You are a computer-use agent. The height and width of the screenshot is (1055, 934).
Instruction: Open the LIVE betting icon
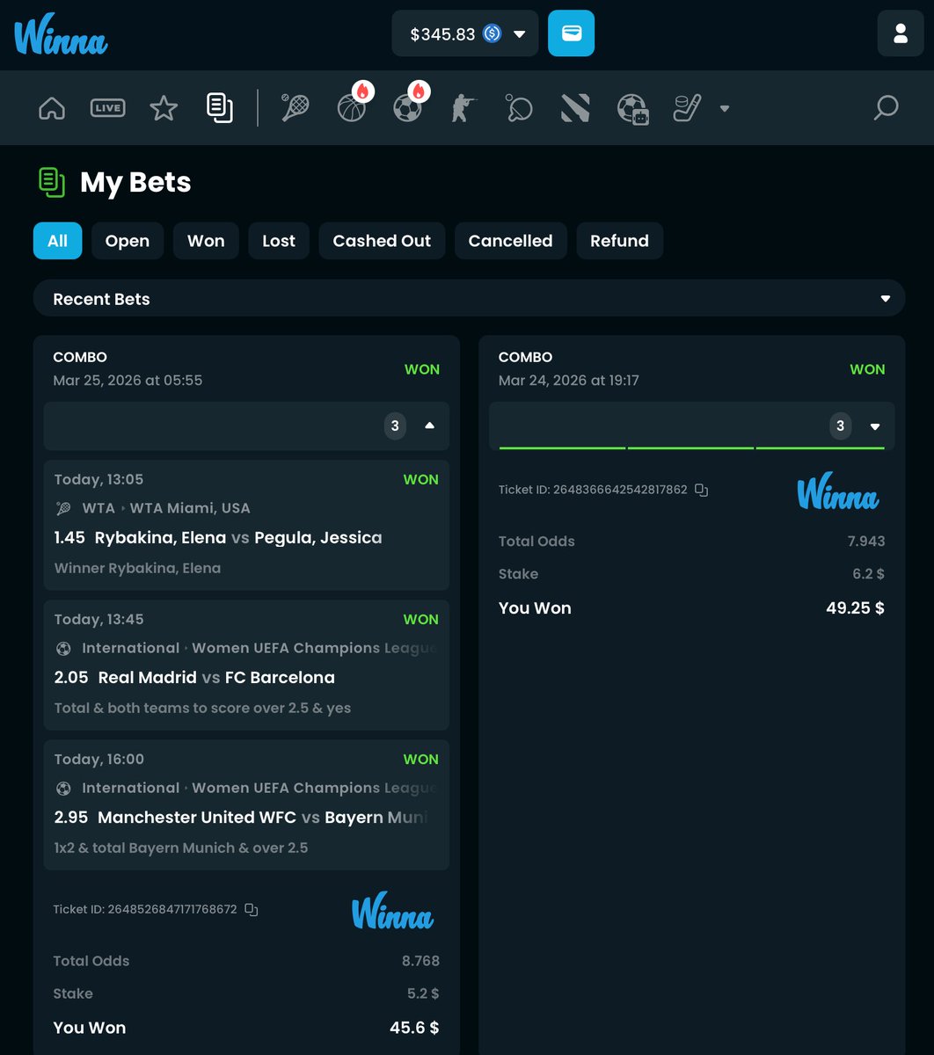point(107,108)
